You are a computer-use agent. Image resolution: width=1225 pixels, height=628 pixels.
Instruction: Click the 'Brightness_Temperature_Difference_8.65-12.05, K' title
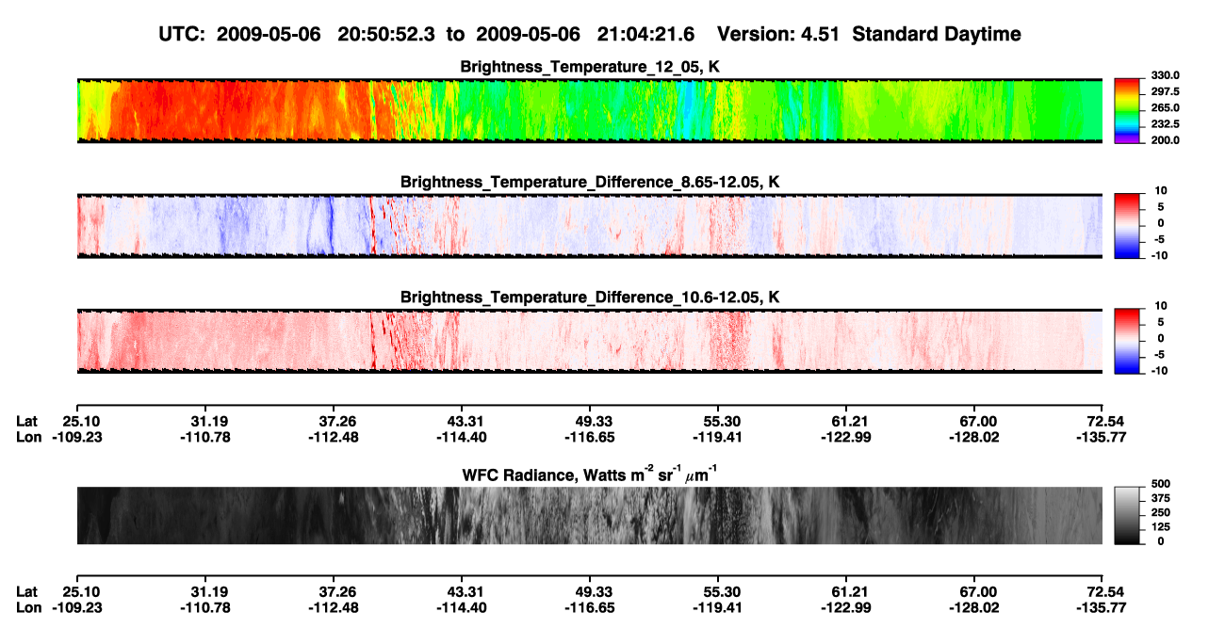pos(590,182)
